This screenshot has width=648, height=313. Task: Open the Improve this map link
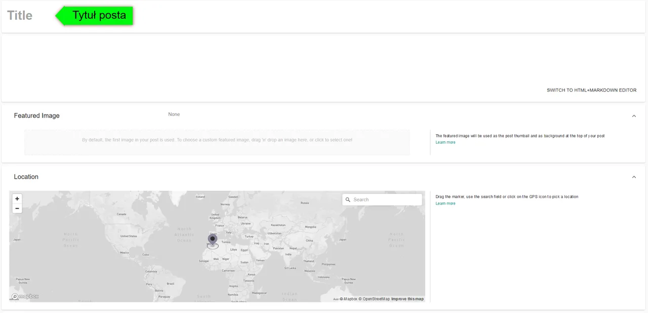[x=408, y=299]
